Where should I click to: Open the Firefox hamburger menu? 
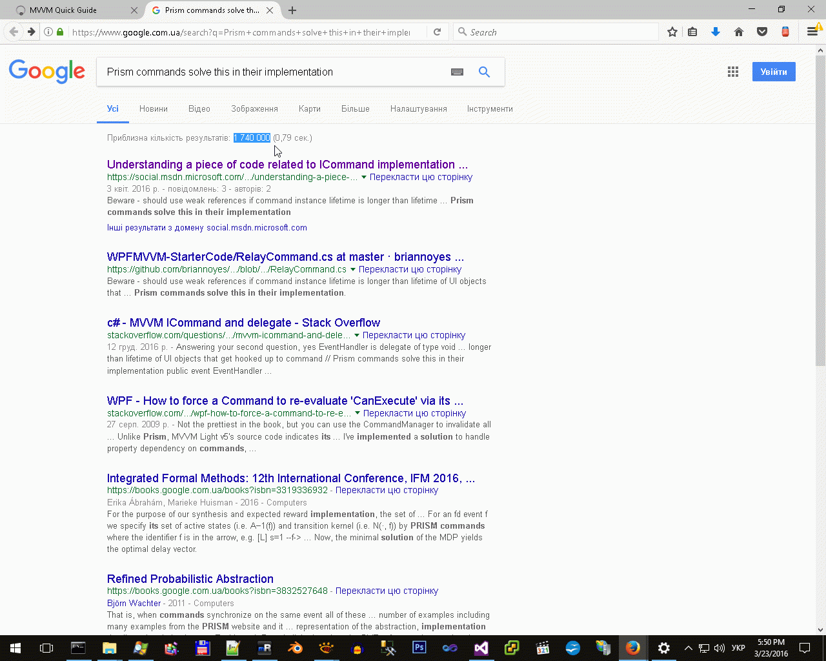tap(812, 32)
